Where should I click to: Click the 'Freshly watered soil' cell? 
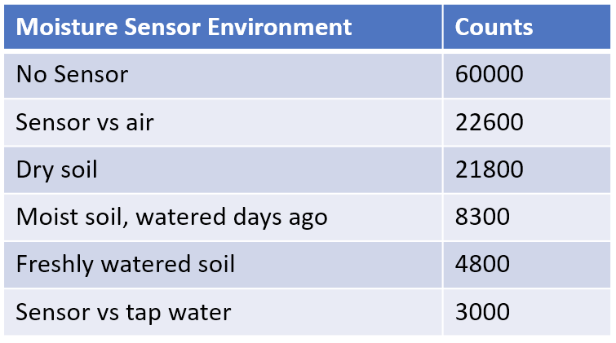coord(126,264)
